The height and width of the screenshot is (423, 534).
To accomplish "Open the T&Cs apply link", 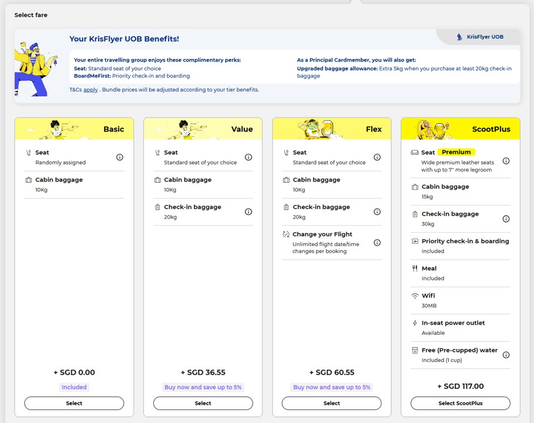I will pyautogui.click(x=90, y=90).
